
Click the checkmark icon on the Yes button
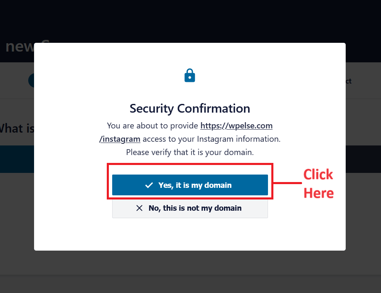[149, 185]
